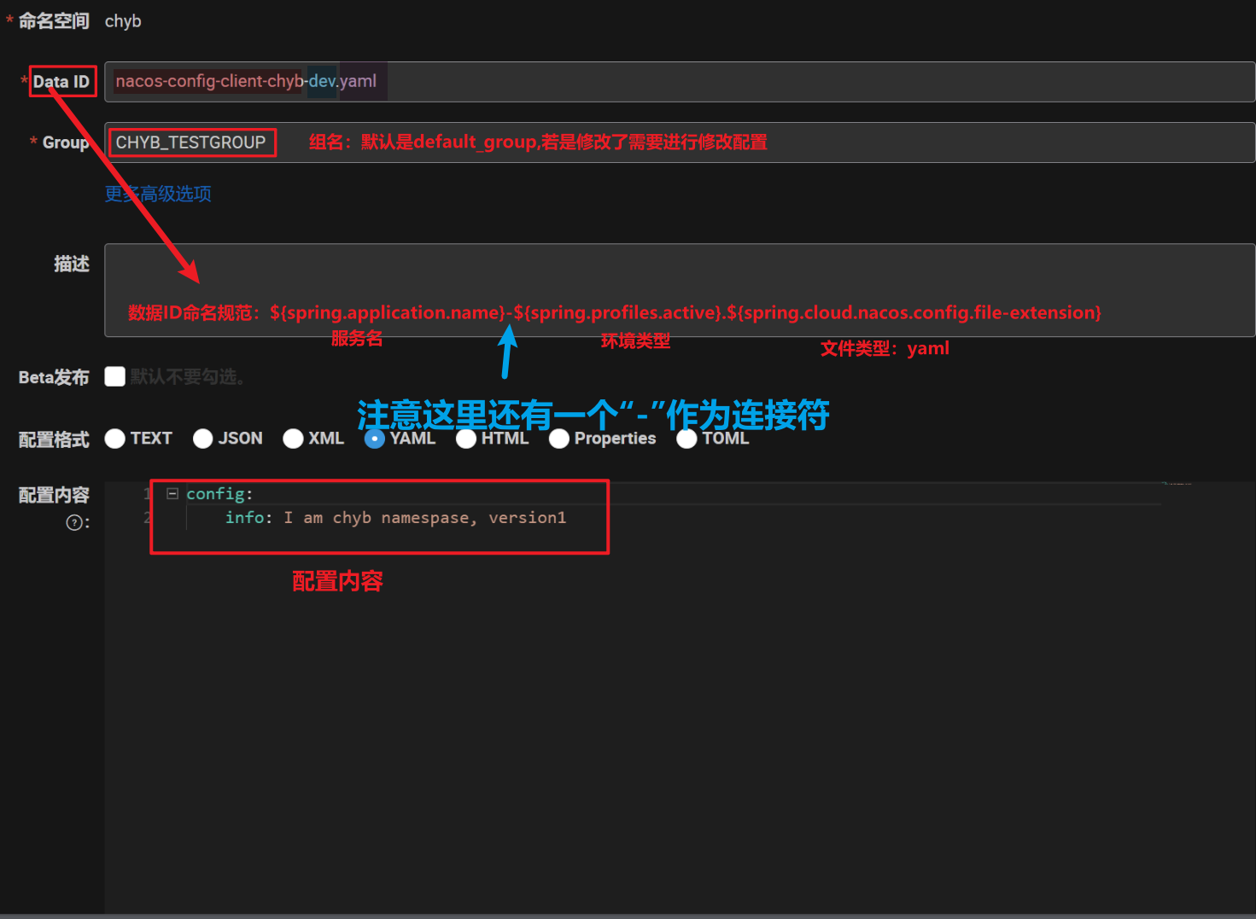Select the JSON format radio button

pos(203,439)
